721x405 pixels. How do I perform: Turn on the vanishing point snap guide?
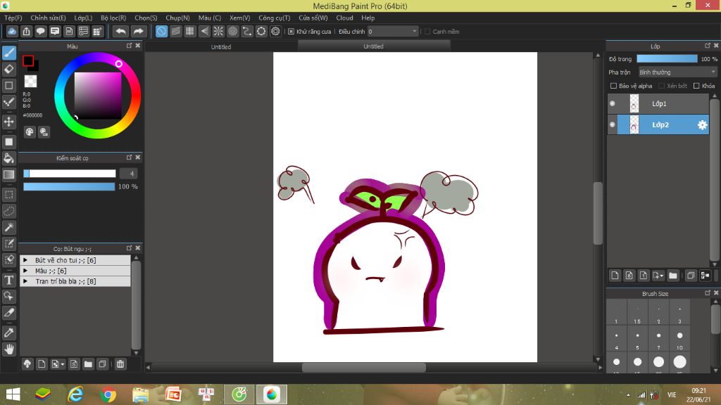tap(204, 31)
